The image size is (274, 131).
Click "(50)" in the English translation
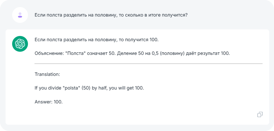point(86,88)
